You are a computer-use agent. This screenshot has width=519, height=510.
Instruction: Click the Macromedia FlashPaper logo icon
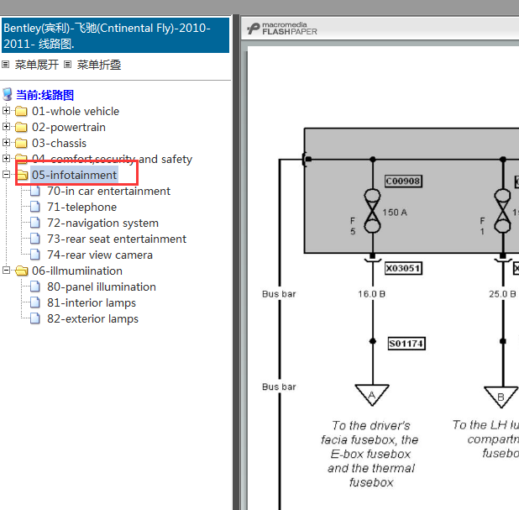253,29
